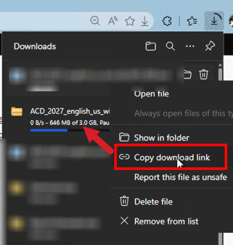Toggle the Downloads toolbar button
Viewport: 233px width, 245px height.
(214, 21)
